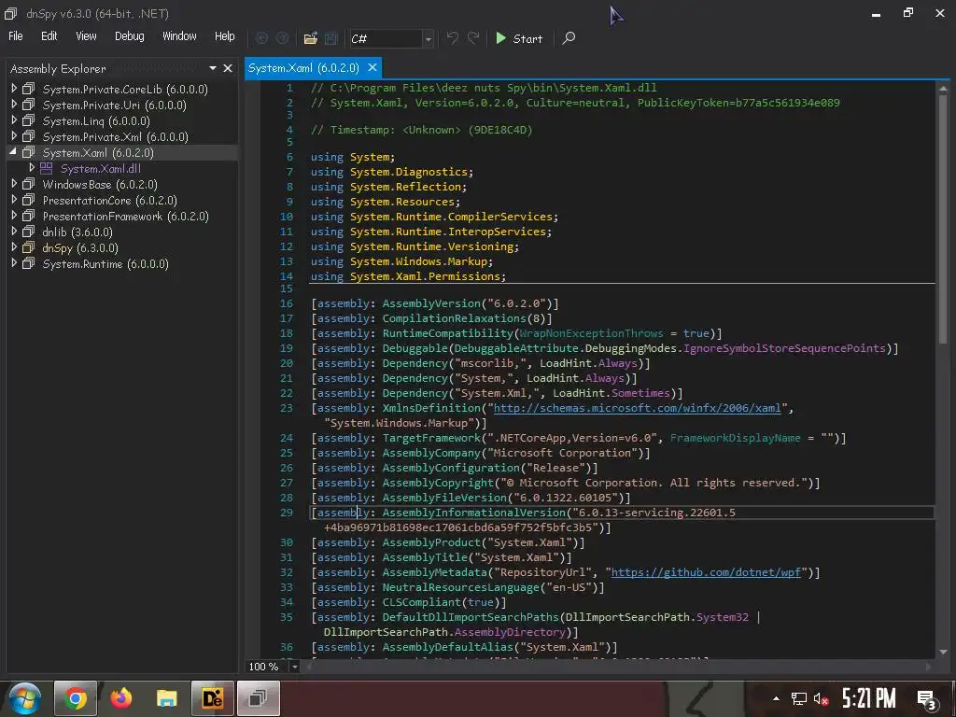956x717 pixels.
Task: Expand the System.Private.Xml node
Action: tap(14, 136)
